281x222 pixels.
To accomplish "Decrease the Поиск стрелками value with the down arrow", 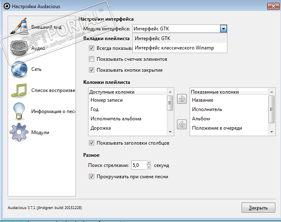I will click(x=149, y=167).
